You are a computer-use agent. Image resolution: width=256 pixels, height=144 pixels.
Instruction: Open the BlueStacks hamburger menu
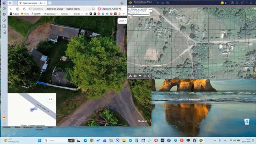[x=242, y=3]
